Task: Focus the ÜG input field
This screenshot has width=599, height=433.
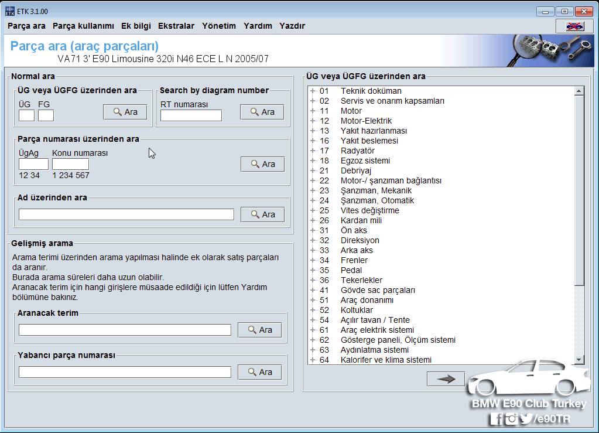Action: 27,115
